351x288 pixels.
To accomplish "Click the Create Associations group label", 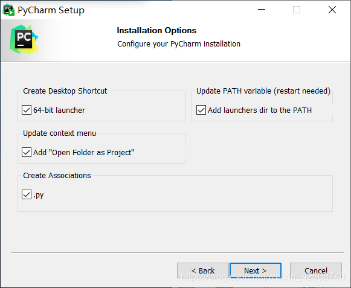I will coord(57,176).
